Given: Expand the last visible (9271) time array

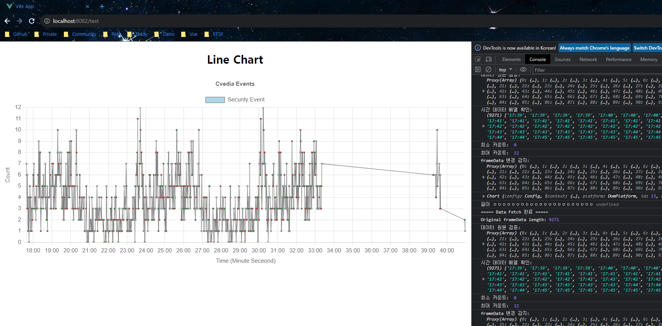Looking at the screenshot, I should coord(484,279).
